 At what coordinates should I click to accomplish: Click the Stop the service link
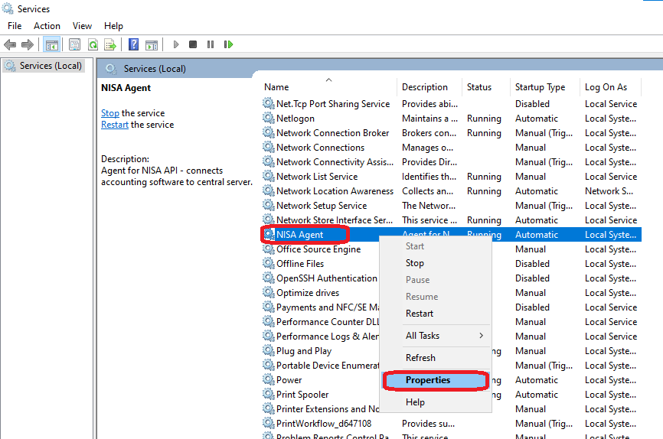110,113
